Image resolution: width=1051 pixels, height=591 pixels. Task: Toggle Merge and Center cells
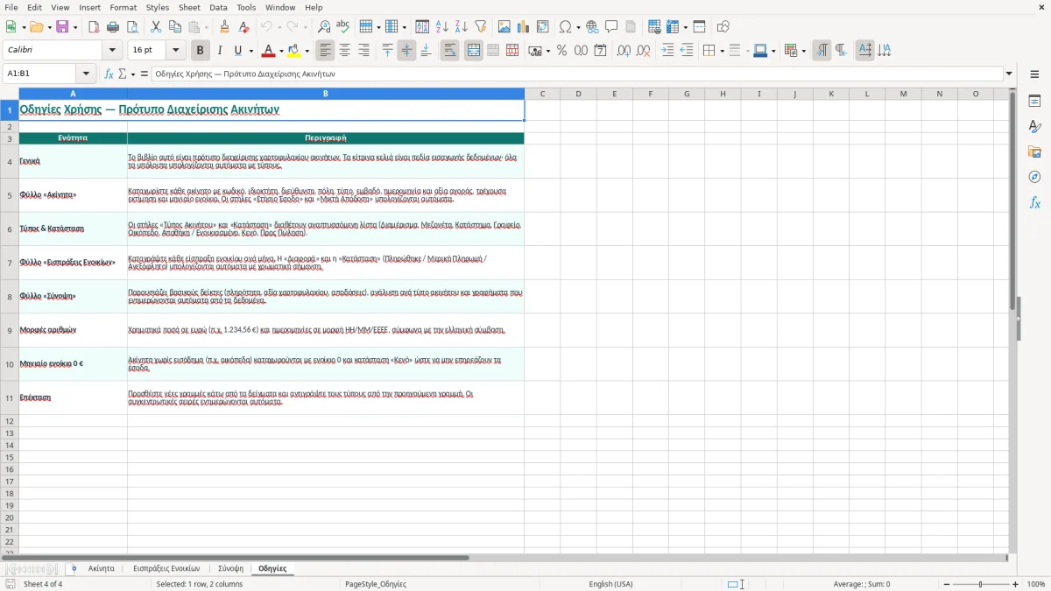[x=474, y=51]
